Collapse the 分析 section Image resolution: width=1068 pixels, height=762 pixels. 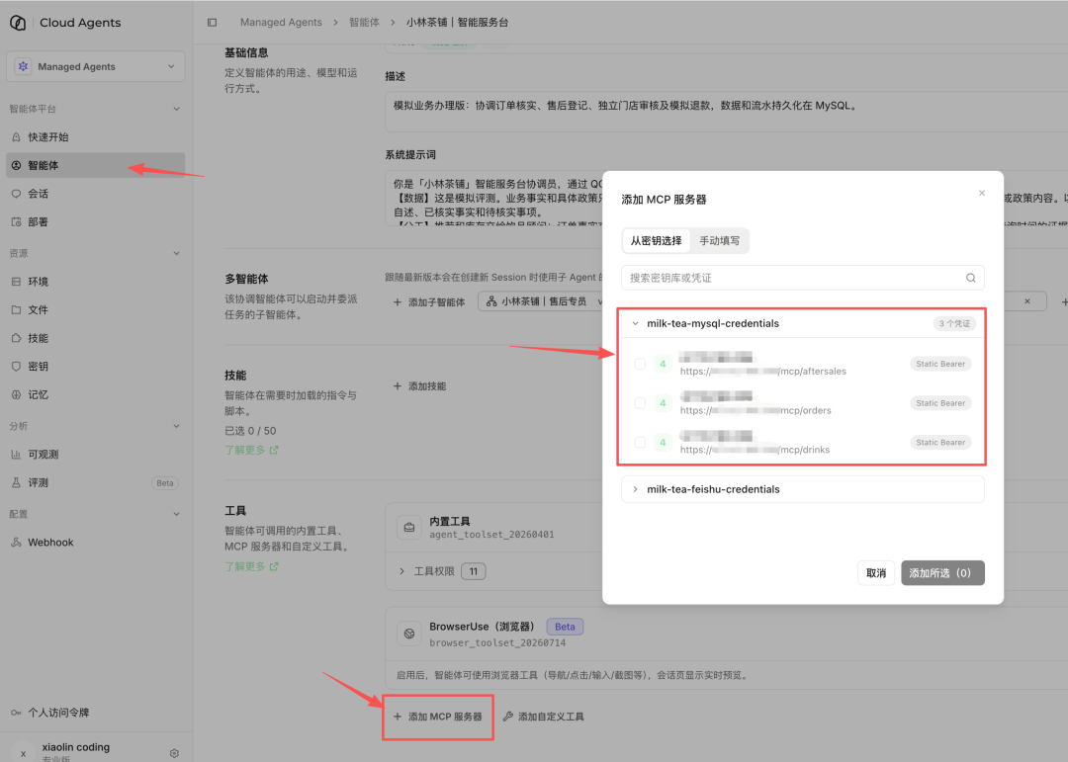click(176, 426)
